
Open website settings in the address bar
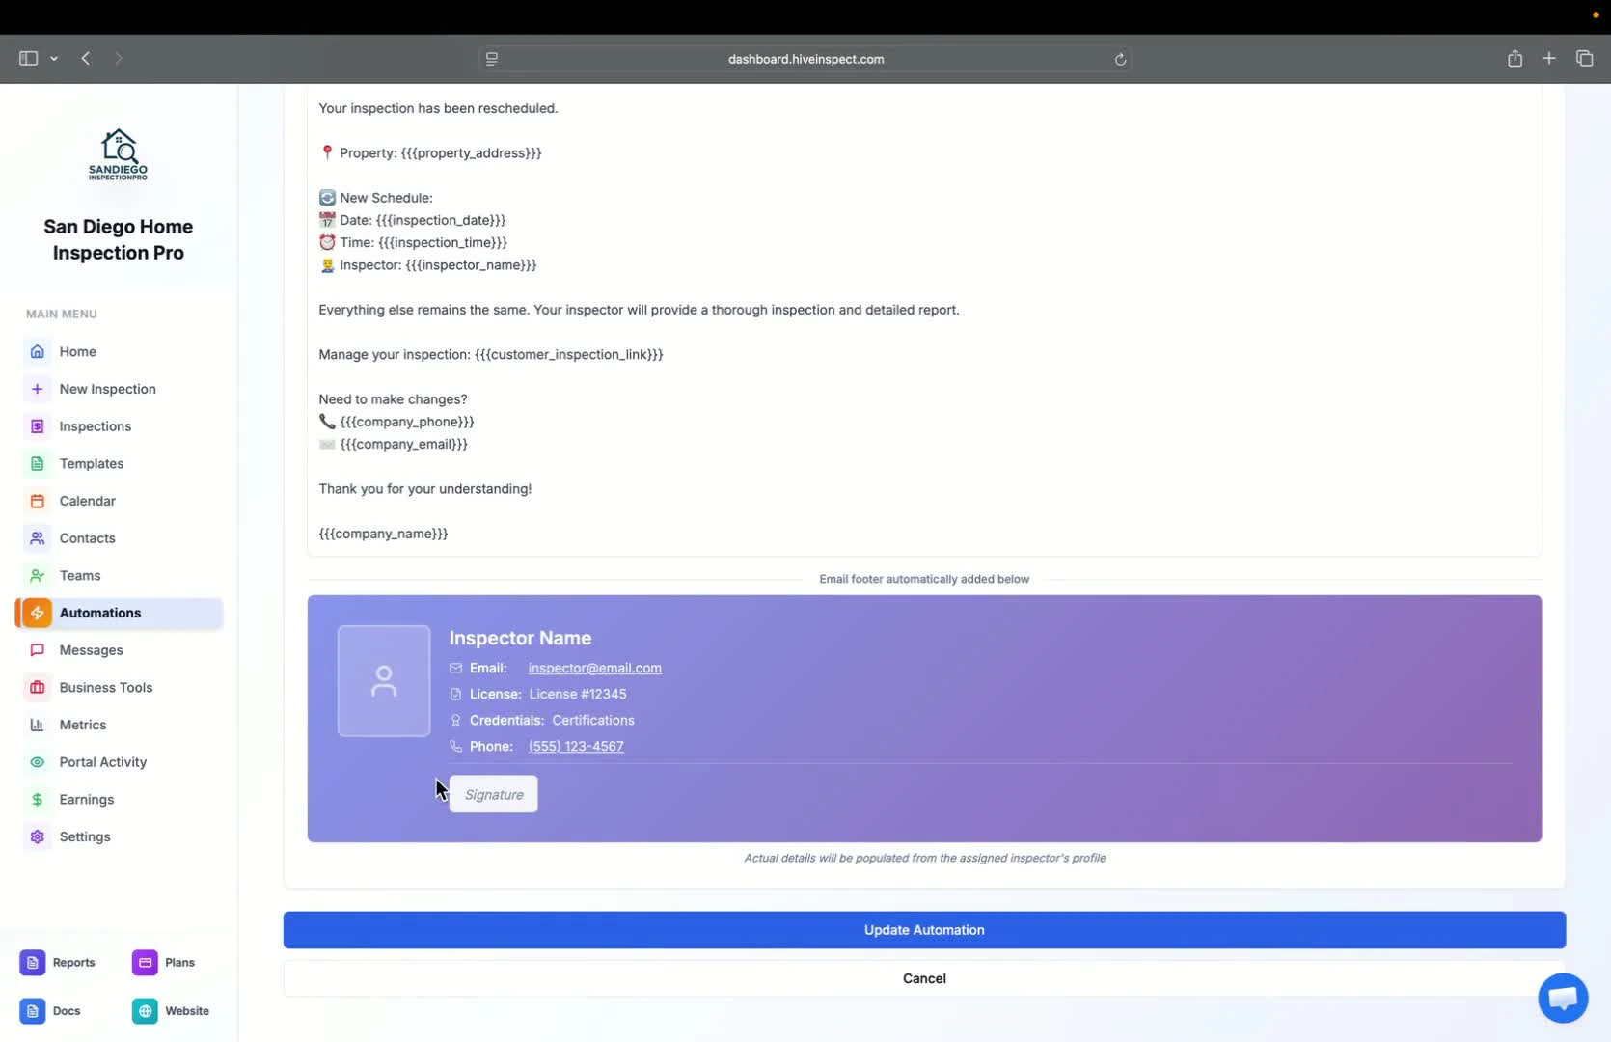tap(492, 58)
